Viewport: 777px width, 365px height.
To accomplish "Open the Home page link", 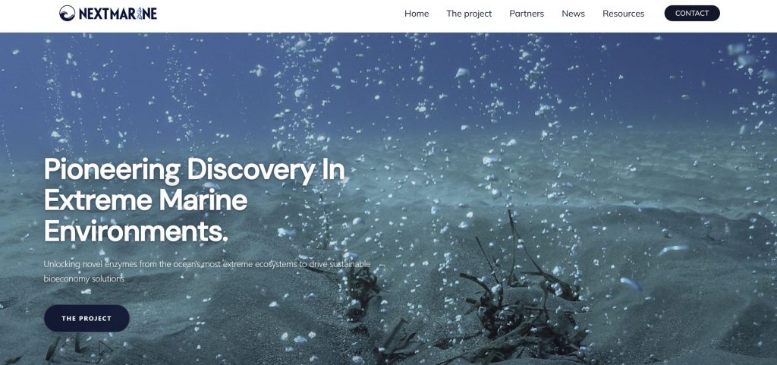I will (417, 14).
